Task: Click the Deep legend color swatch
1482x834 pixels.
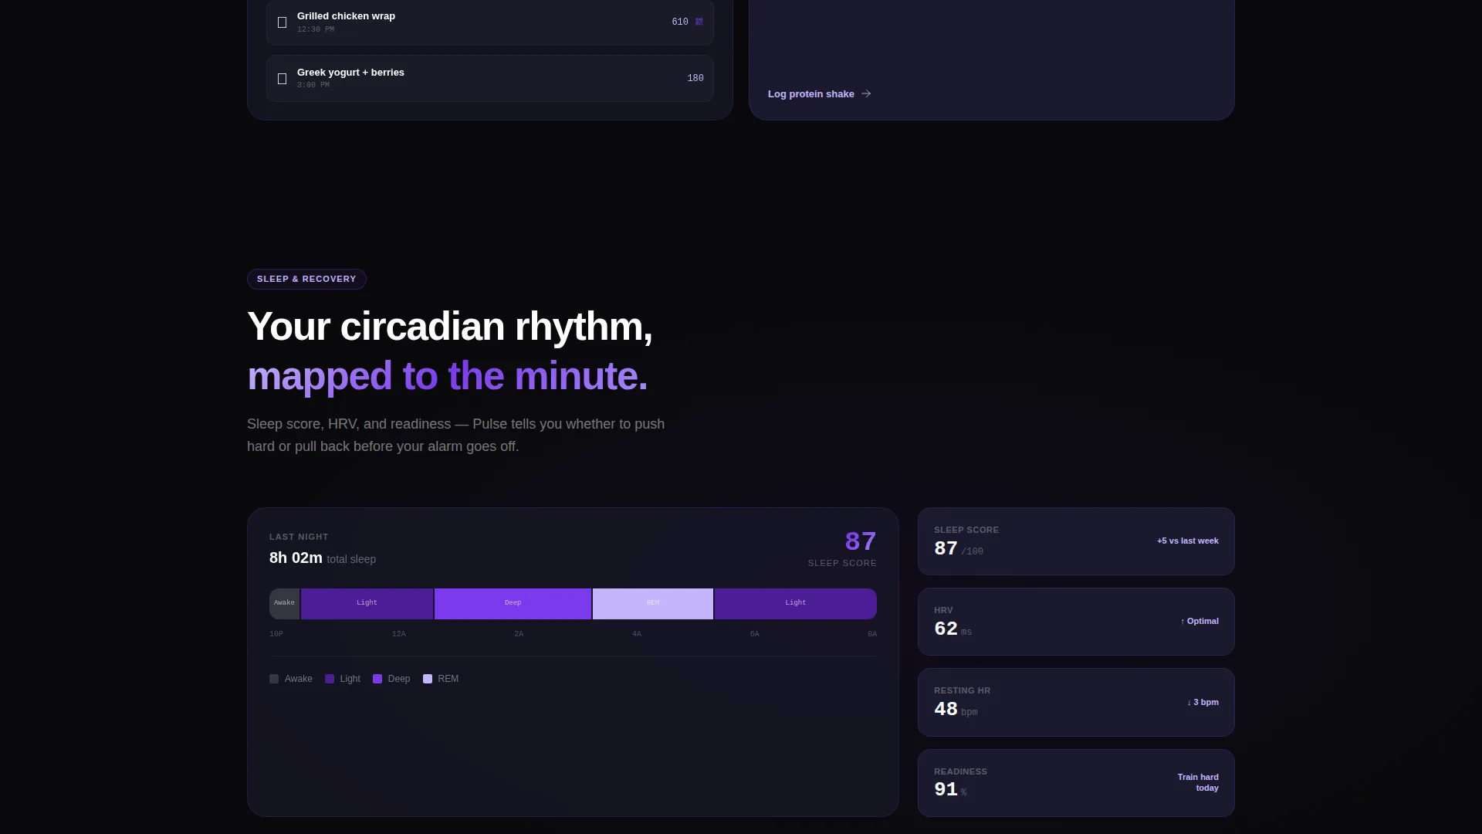Action: click(377, 679)
